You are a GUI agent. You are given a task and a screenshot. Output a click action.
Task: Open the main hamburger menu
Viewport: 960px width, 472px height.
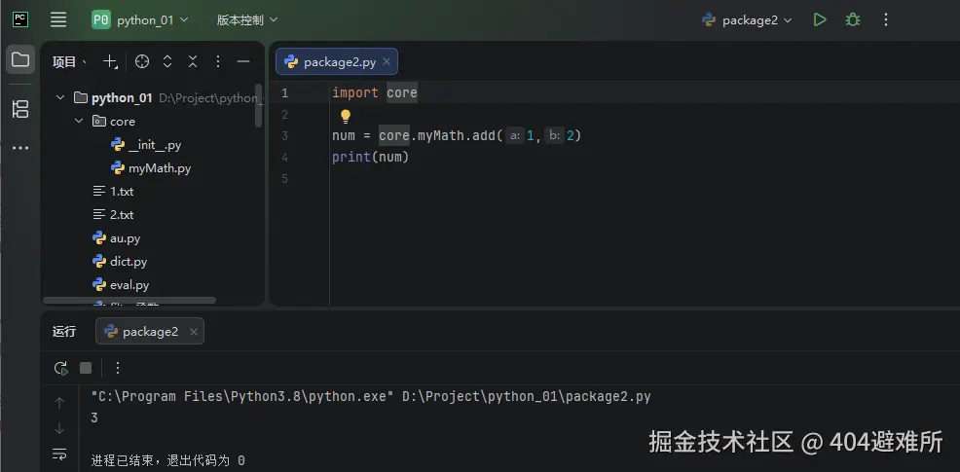[58, 19]
